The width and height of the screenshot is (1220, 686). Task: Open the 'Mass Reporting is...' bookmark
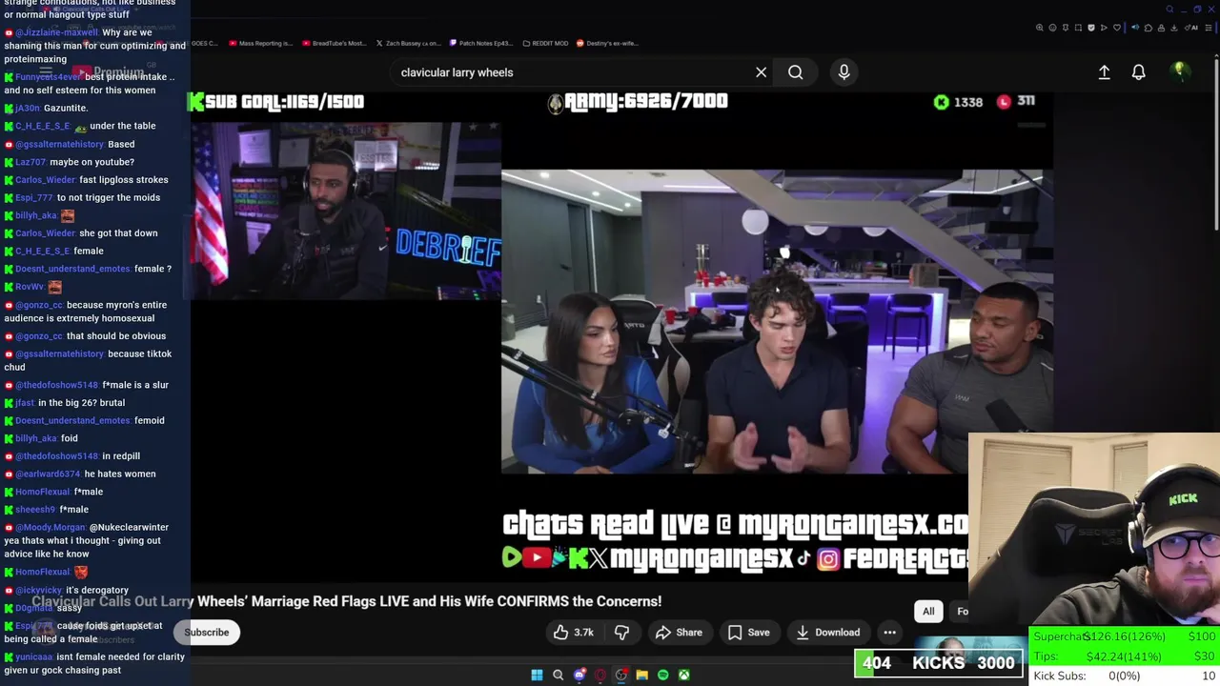259,43
